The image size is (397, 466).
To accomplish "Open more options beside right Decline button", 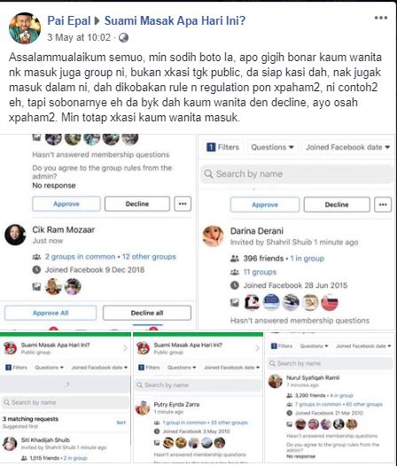I will click(x=383, y=205).
